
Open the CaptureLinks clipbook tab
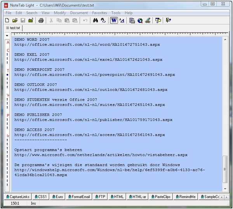point(18,197)
